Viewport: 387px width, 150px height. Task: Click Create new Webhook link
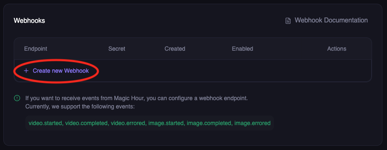(56, 71)
